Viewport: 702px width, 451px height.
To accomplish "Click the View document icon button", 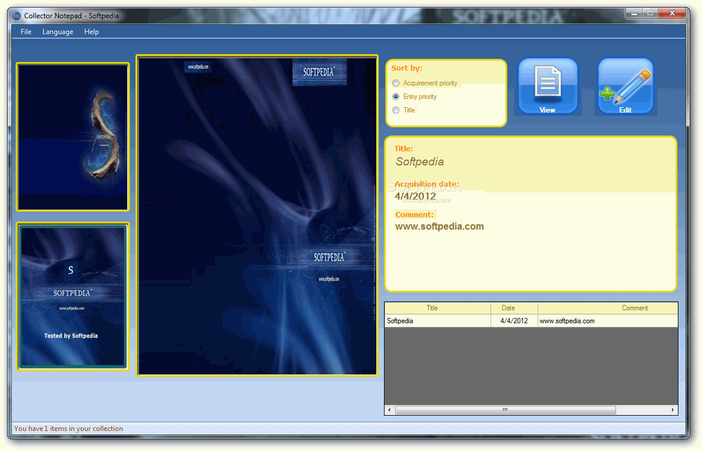I will click(x=548, y=86).
